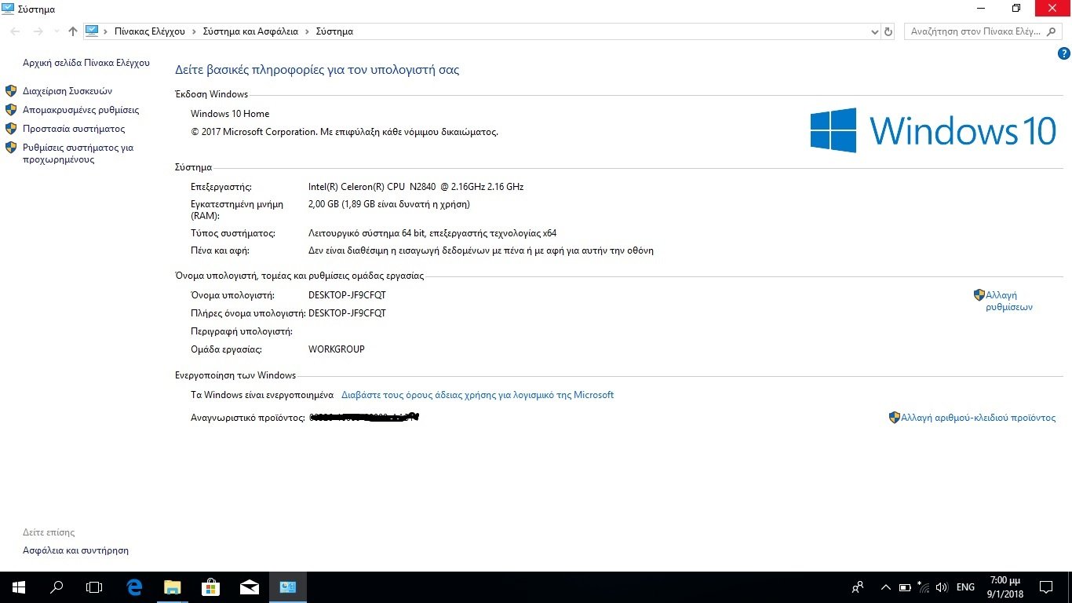Expand the chevron after Πίνακας Ελέγχου breadcrumb
The image size is (1072, 603).
(x=194, y=31)
